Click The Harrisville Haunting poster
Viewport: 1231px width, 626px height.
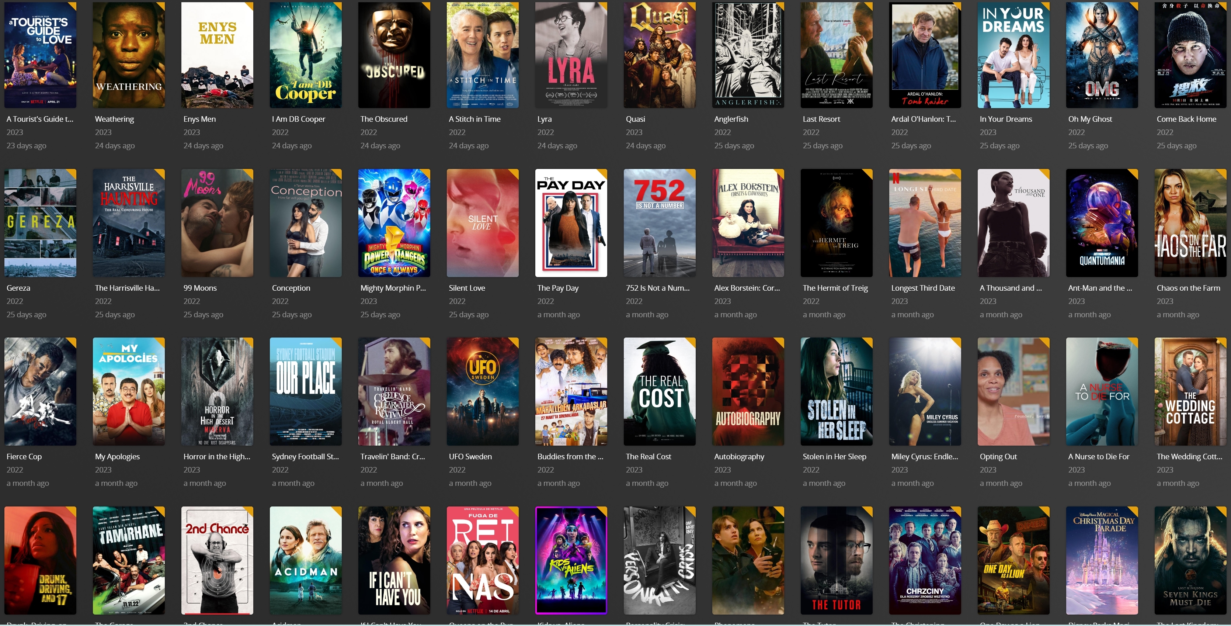point(129,223)
